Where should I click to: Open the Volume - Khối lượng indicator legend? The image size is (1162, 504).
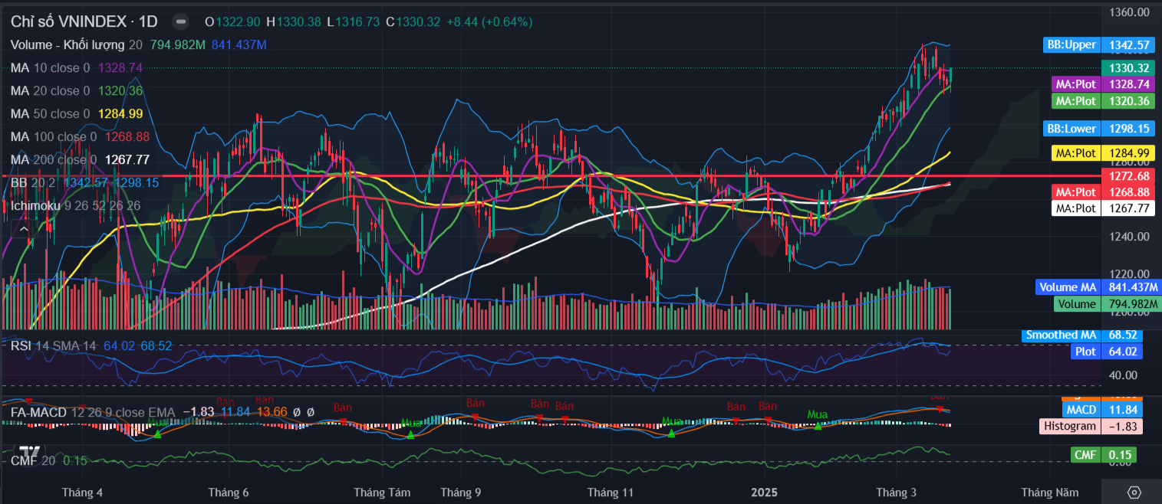[x=67, y=45]
